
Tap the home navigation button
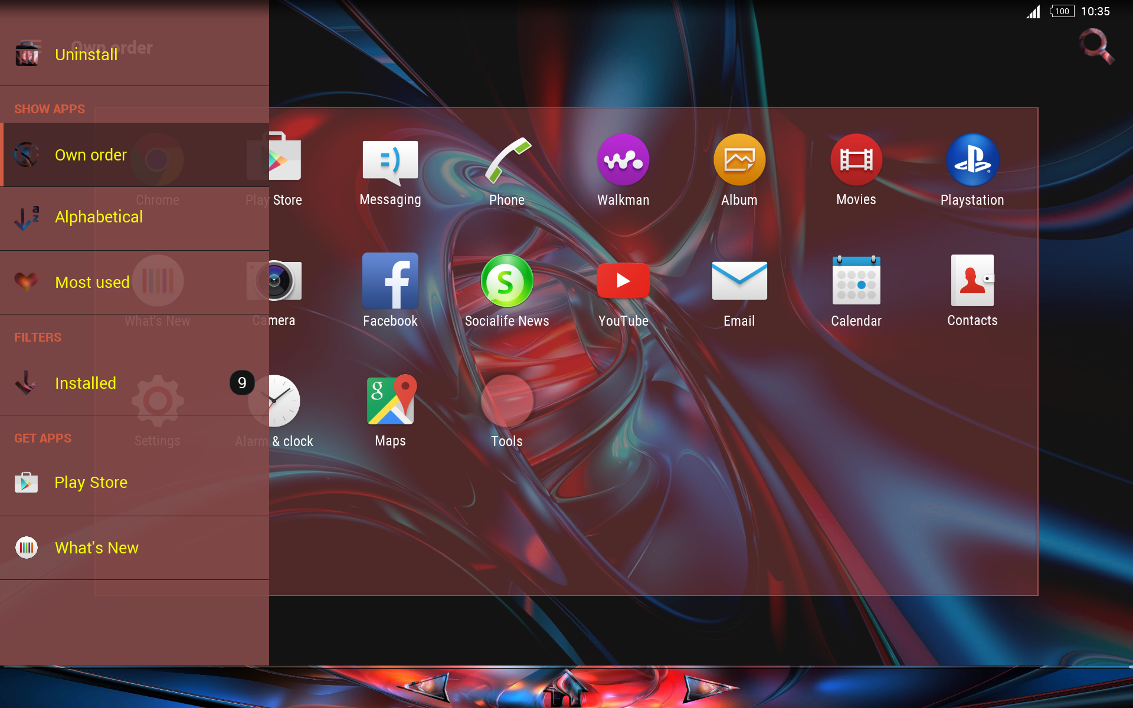[565, 688]
